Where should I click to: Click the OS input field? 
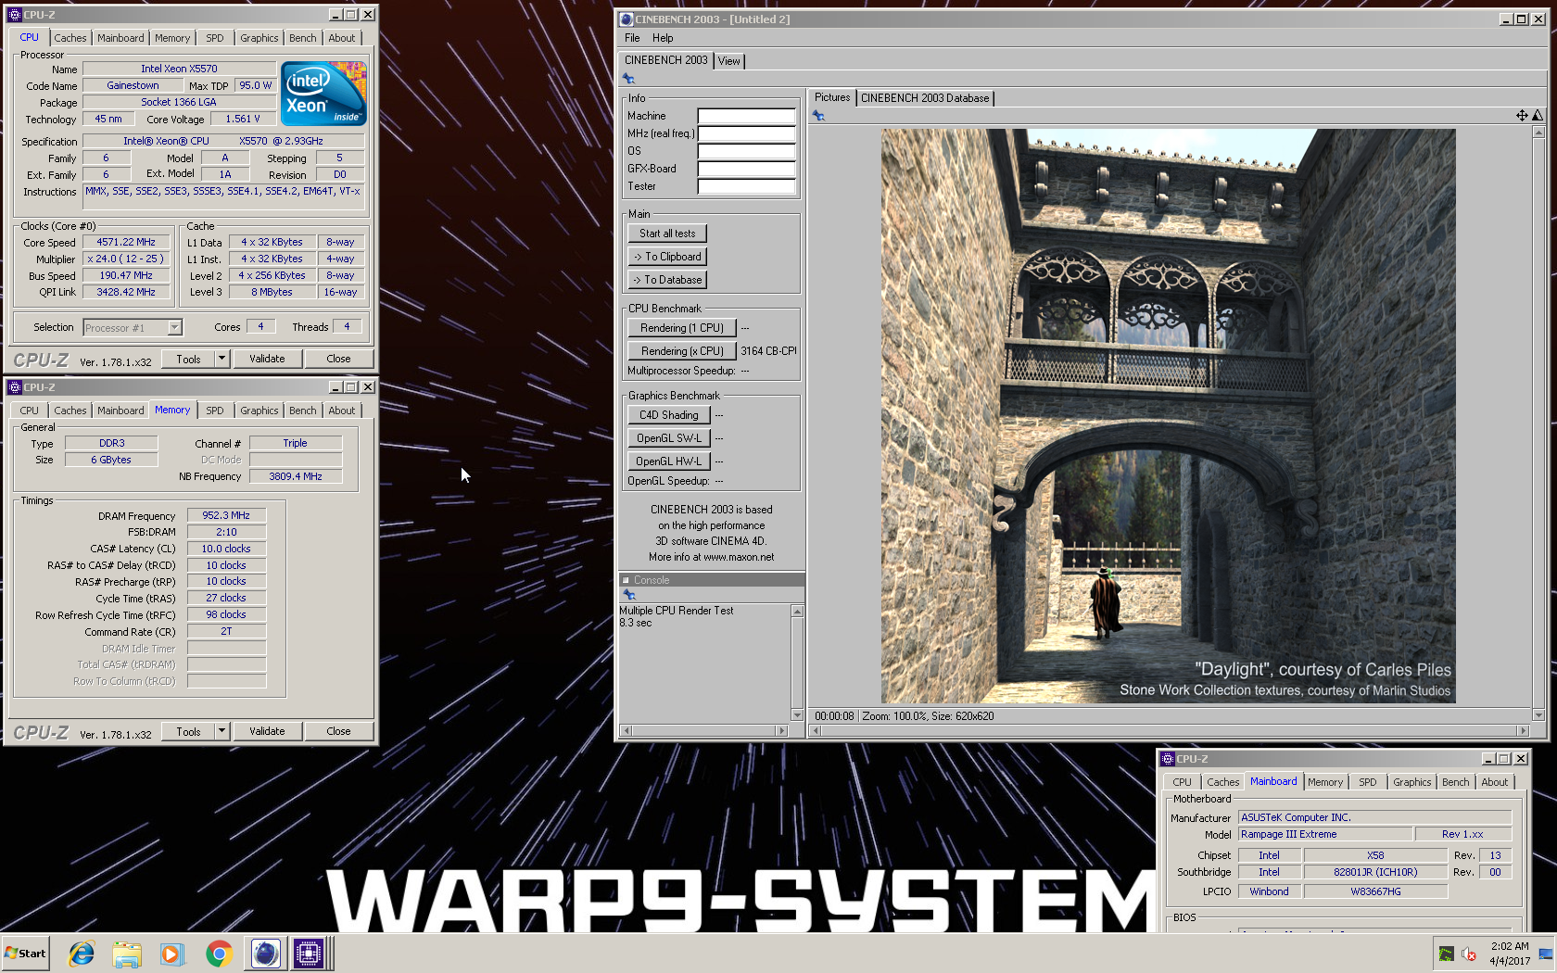[x=746, y=151]
